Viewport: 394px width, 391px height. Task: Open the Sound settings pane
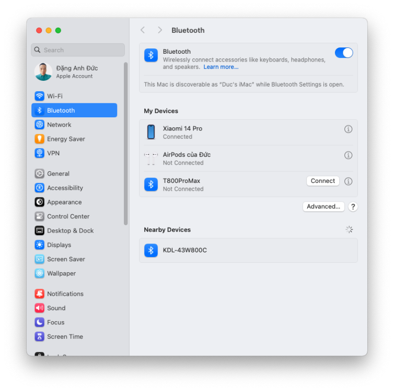click(74, 308)
